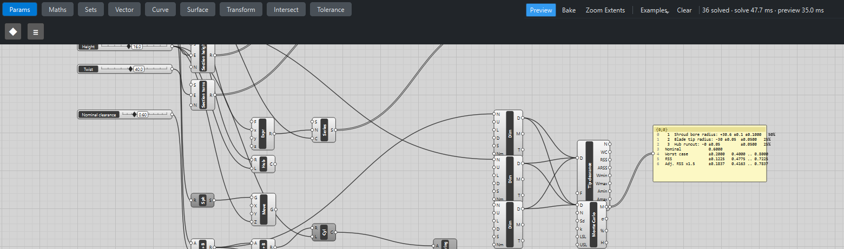Select the Sets tab

(x=91, y=10)
